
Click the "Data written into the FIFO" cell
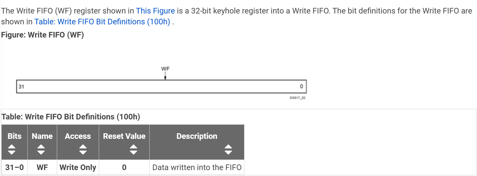(197, 167)
